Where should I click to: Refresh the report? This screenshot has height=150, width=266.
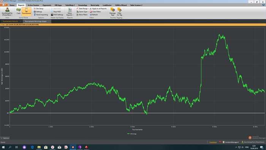(x=94, y=14)
